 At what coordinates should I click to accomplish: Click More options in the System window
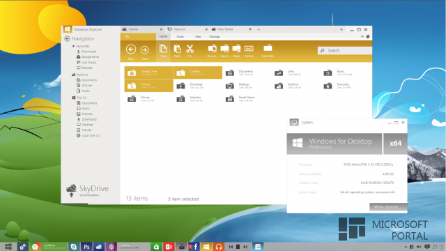(388, 207)
